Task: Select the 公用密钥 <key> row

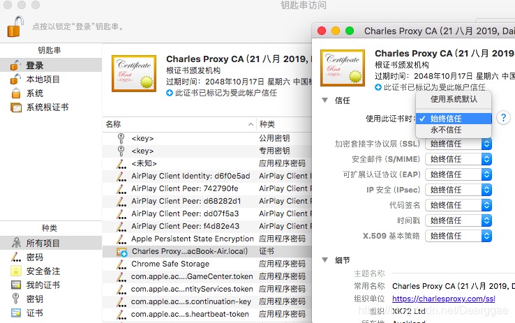Action: [x=207, y=138]
